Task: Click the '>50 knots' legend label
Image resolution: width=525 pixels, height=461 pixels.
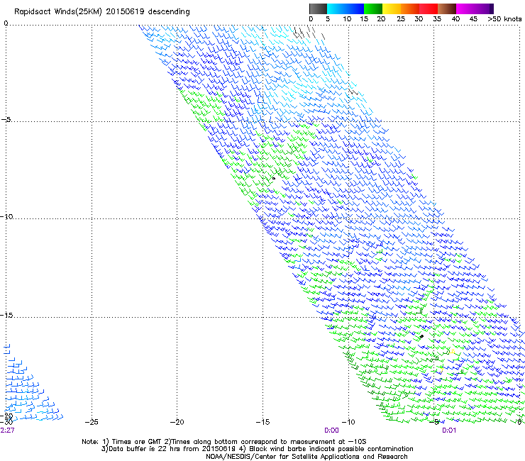Action: [x=504, y=19]
